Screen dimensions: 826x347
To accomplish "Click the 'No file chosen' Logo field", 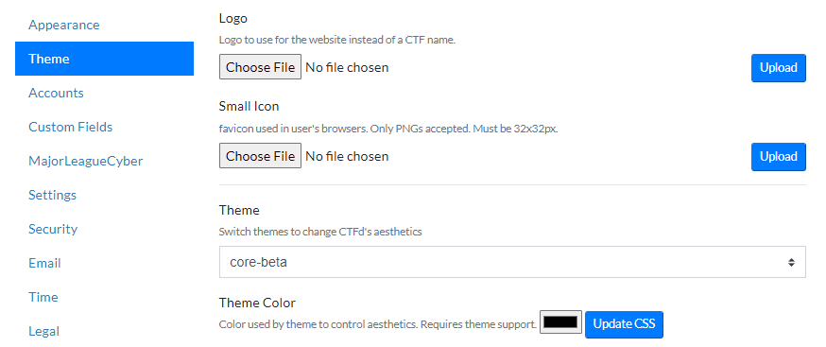I will (347, 67).
